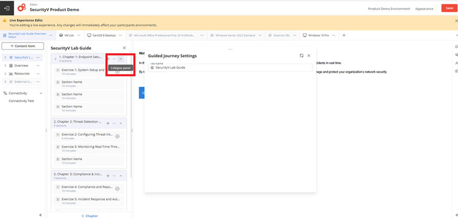Toggle the check circle on Exercise 4
Image resolution: width=458 pixels, height=219 pixels.
tap(118, 189)
